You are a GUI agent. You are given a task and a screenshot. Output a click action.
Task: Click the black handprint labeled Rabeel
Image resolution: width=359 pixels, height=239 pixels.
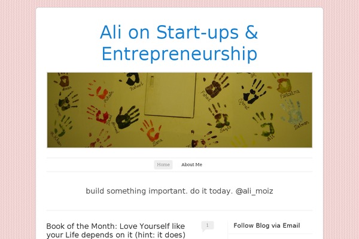point(130,79)
